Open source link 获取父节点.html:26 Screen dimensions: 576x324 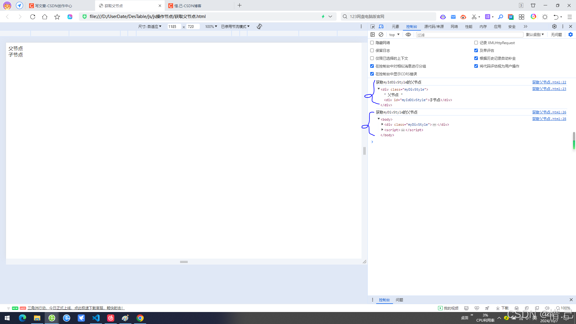[x=549, y=112]
